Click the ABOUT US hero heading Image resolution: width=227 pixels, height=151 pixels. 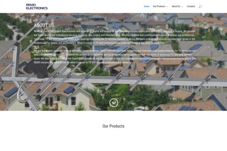point(44,25)
